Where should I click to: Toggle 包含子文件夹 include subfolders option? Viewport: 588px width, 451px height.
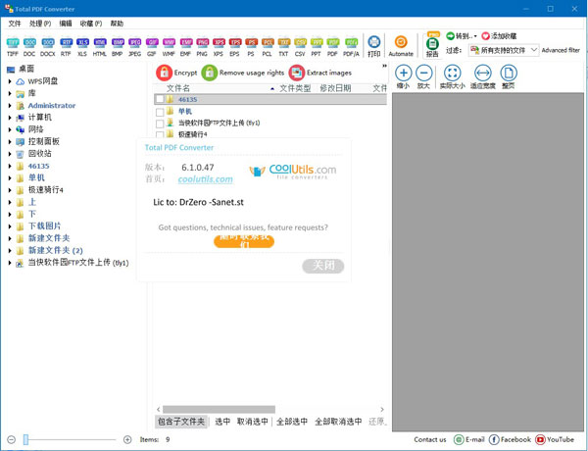click(x=181, y=422)
